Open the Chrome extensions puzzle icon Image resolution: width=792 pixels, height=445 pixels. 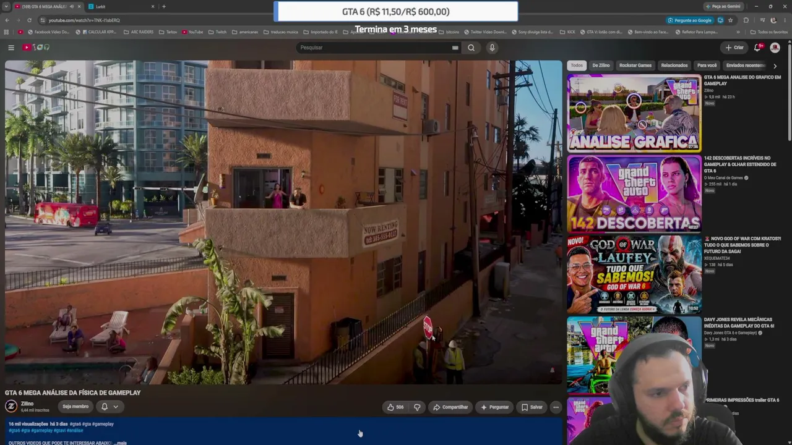[x=746, y=20]
